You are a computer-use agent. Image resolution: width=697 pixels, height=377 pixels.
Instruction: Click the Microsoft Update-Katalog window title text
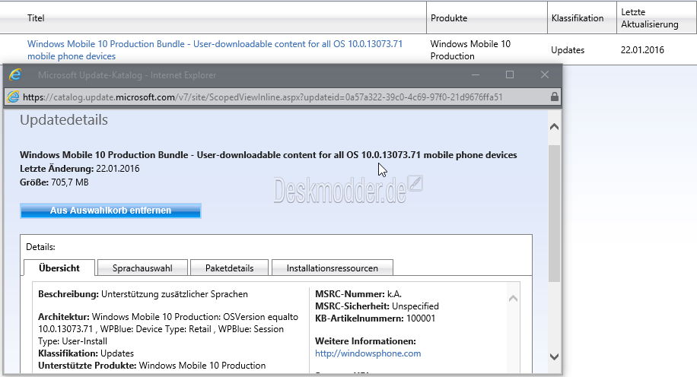tap(127, 75)
